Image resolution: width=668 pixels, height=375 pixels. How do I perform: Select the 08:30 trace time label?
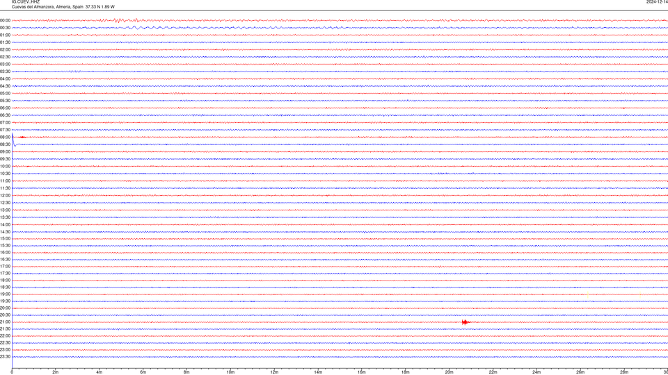point(5,144)
